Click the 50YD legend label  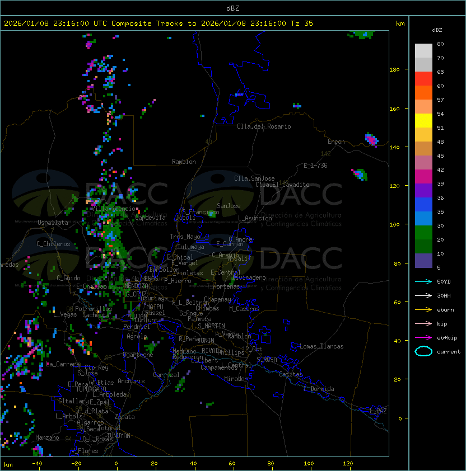tap(444, 282)
